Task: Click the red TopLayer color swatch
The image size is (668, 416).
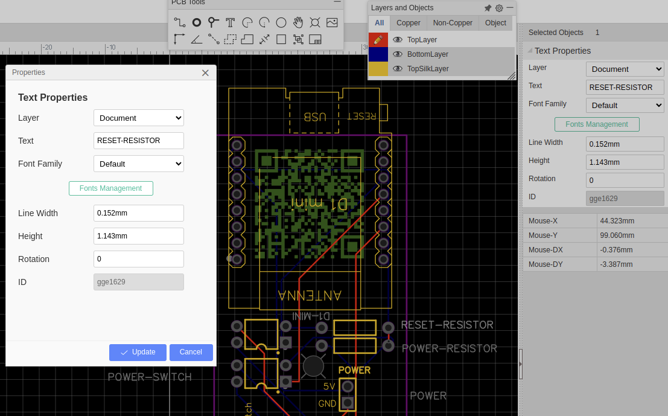Action: pyautogui.click(x=378, y=40)
